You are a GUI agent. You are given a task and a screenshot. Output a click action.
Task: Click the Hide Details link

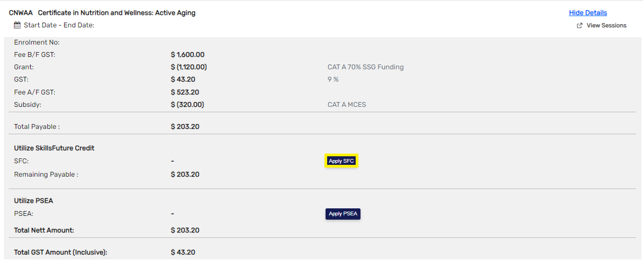tap(588, 13)
